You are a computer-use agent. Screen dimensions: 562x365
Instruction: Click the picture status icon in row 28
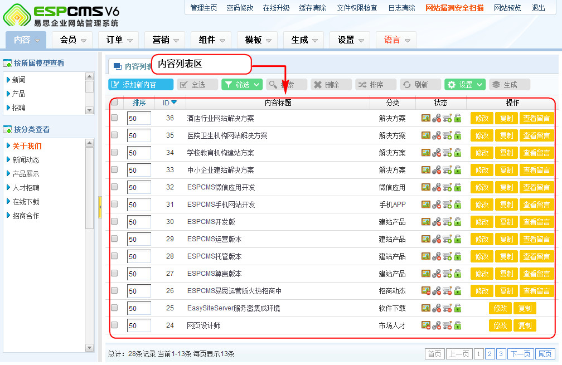coord(425,256)
